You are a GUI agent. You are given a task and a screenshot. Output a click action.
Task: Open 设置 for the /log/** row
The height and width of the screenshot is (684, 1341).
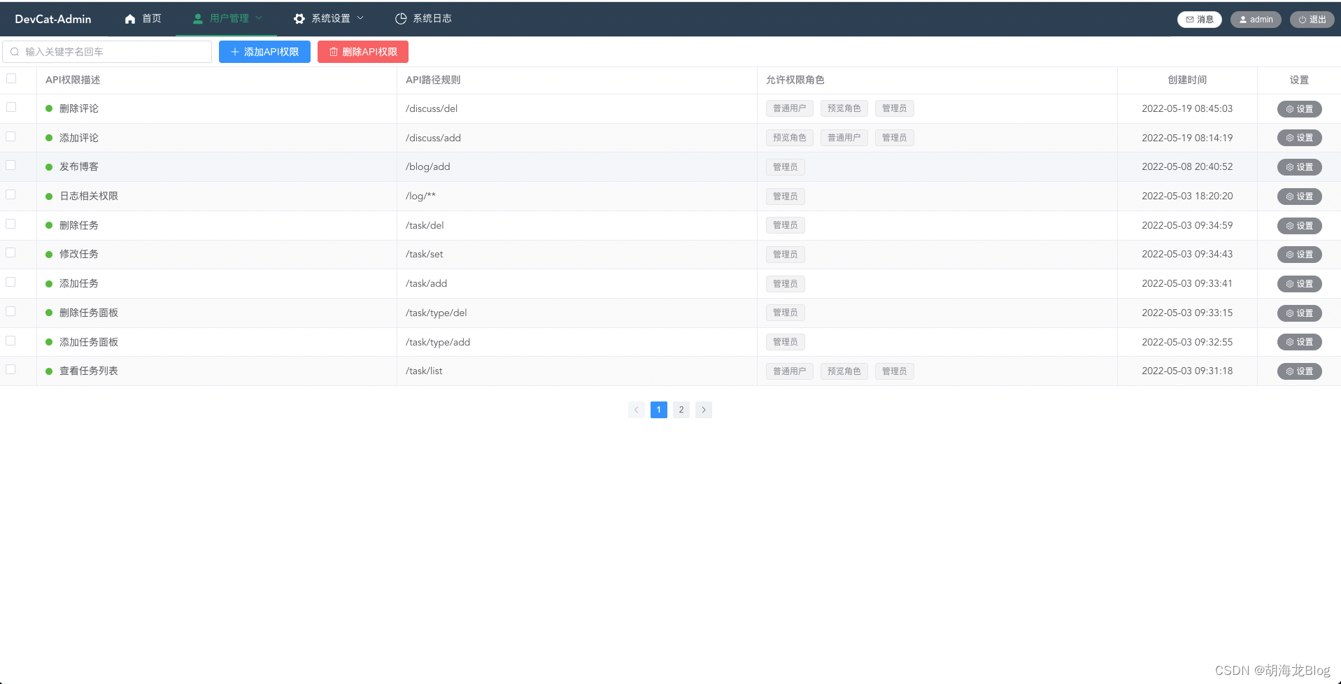[x=1299, y=197]
